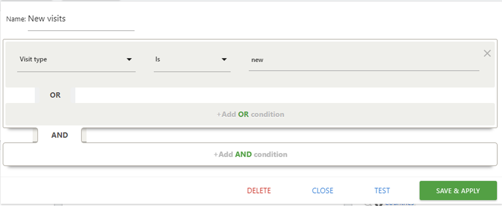Remove the Visit type condition with X

coord(487,53)
